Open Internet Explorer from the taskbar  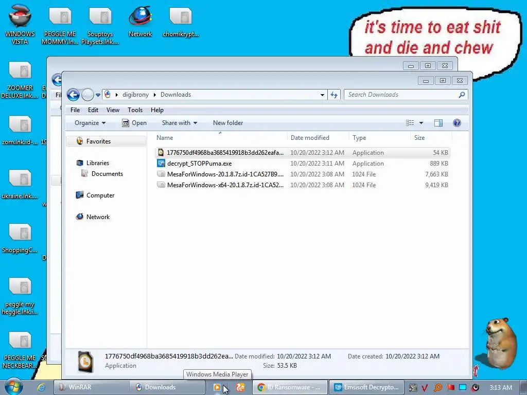tap(41, 387)
